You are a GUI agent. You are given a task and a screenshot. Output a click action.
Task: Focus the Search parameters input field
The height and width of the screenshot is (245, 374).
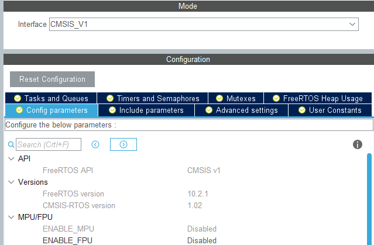coord(49,144)
